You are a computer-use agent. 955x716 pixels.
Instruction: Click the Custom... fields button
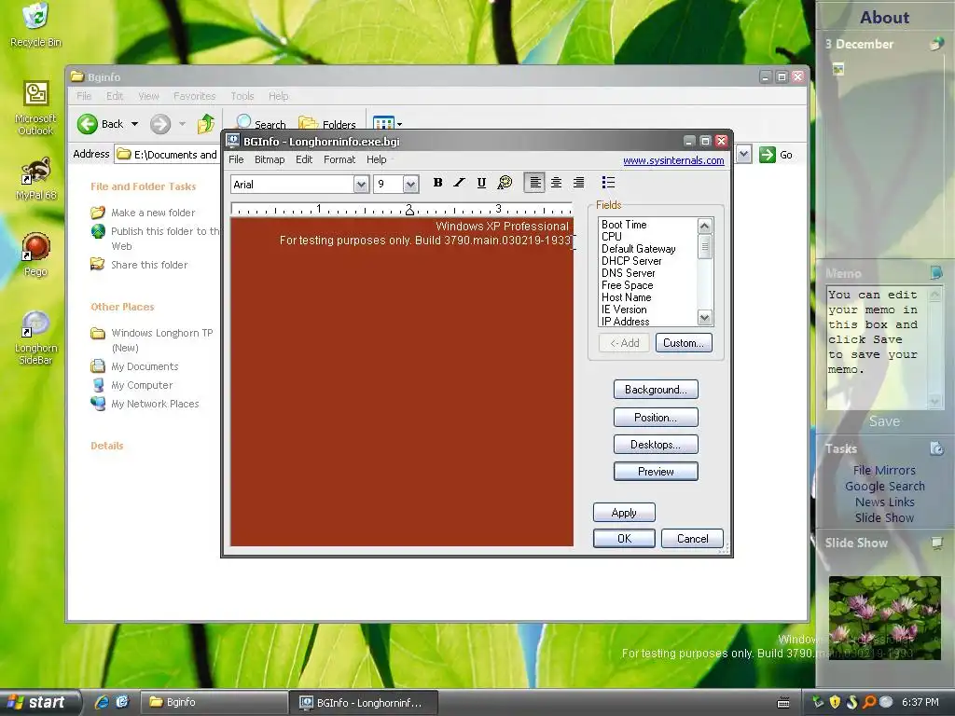pyautogui.click(x=684, y=343)
